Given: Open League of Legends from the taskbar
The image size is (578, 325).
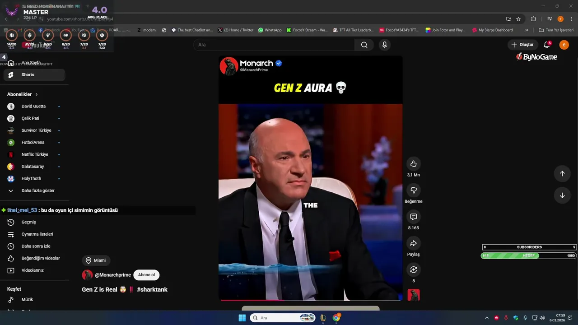Looking at the screenshot, I should tap(323, 318).
